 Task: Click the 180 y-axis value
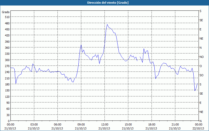[x=7, y=84]
